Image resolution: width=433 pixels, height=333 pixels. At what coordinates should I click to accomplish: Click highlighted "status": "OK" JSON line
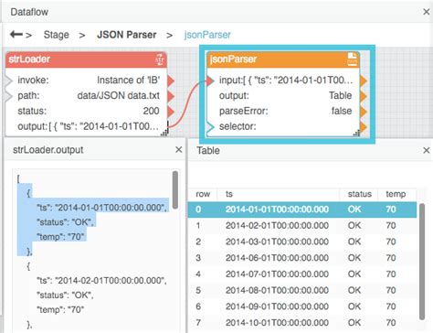(65, 222)
